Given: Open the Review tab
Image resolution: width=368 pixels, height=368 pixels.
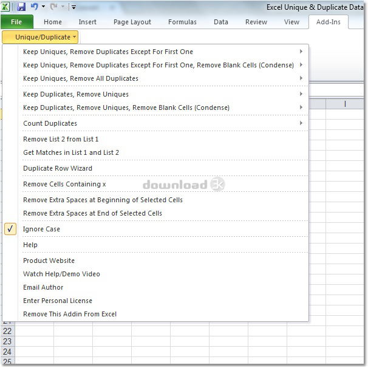Looking at the screenshot, I should pyautogui.click(x=256, y=22).
